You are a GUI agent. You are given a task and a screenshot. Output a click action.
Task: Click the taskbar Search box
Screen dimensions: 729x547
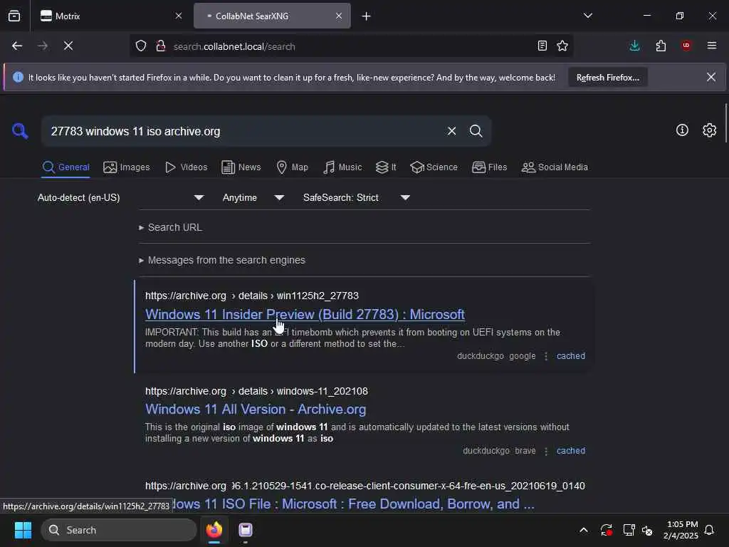(119, 530)
